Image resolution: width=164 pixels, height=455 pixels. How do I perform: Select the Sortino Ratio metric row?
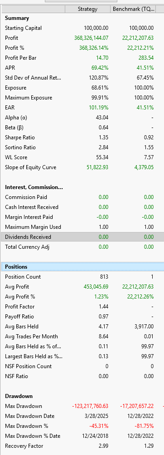pos(82,147)
